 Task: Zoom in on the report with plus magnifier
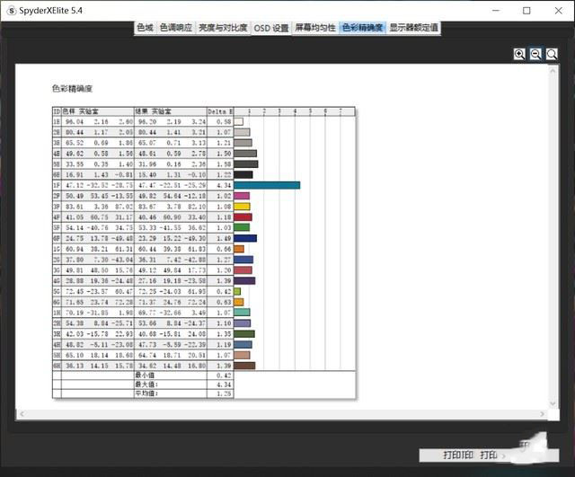tap(519, 54)
